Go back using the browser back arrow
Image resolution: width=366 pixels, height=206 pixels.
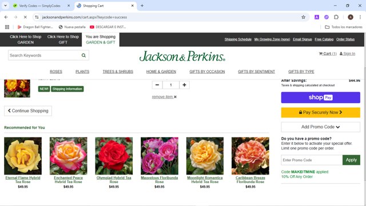(x=6, y=17)
